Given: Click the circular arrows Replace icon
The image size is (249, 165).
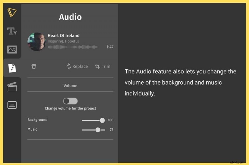Looking at the screenshot, I should (69, 66).
